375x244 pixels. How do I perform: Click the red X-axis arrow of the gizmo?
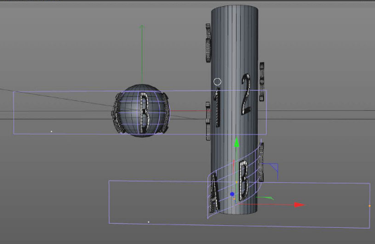click(299, 204)
